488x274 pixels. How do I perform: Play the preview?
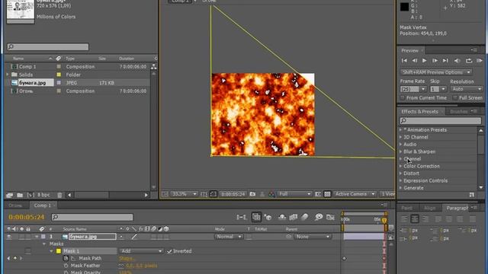click(424, 61)
